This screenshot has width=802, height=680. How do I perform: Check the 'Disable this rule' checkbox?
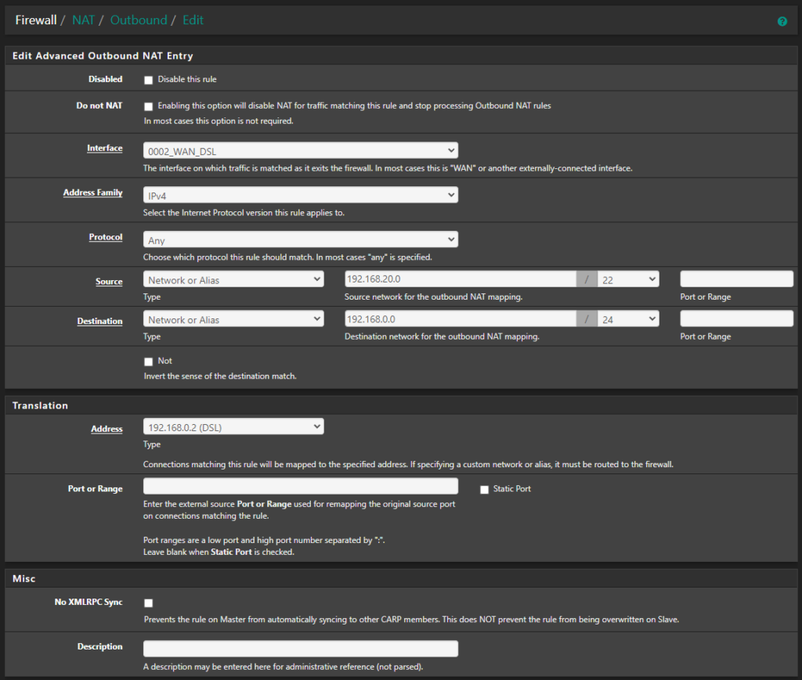[148, 79]
